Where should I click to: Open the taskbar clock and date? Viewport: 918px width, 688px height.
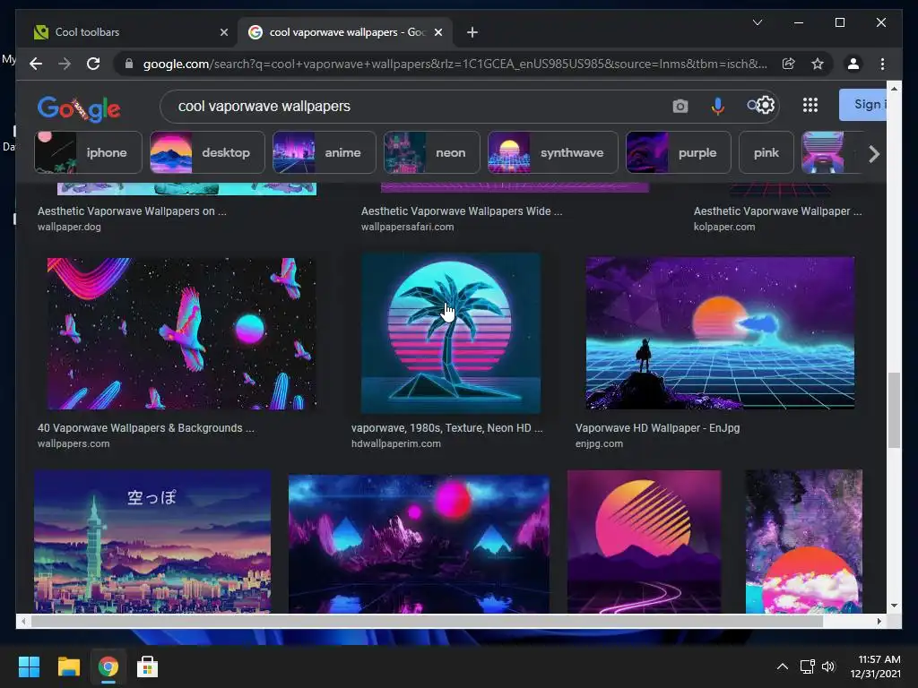[x=875, y=666]
